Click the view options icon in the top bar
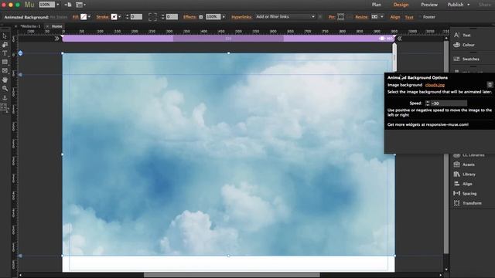The image size is (495, 278). tap(79, 5)
